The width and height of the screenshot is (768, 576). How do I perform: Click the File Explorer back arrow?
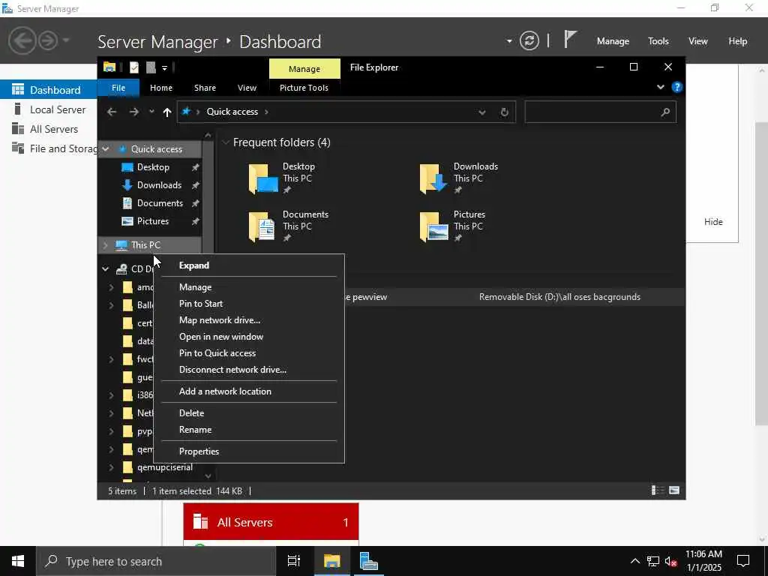tap(112, 112)
